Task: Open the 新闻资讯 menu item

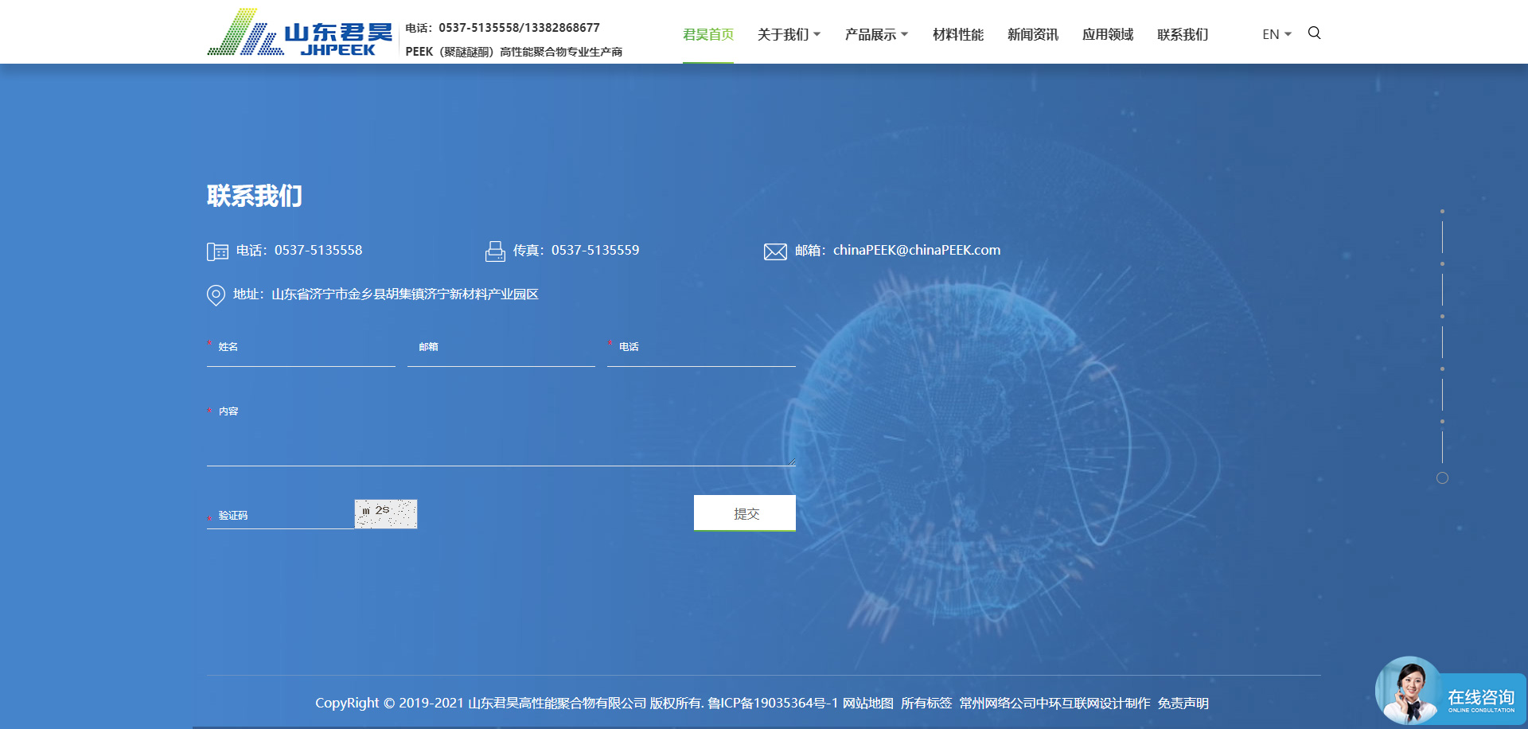Action: (1032, 34)
